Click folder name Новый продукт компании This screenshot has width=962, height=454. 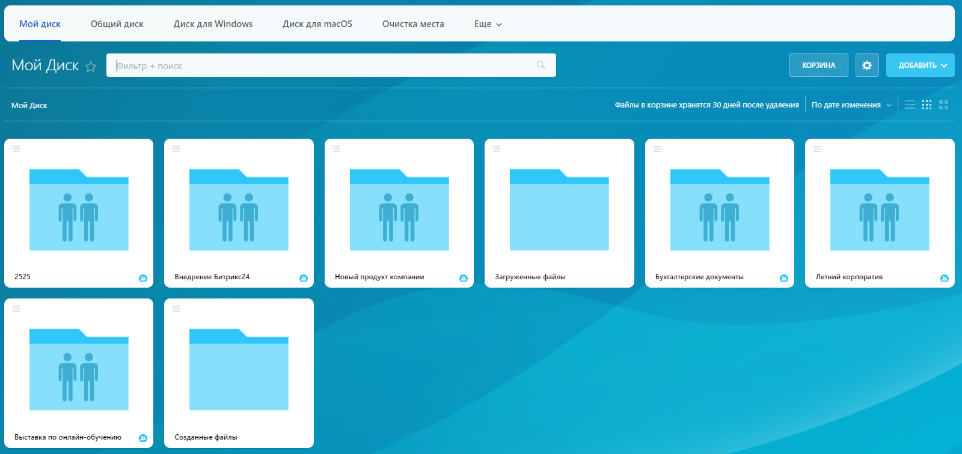(379, 277)
